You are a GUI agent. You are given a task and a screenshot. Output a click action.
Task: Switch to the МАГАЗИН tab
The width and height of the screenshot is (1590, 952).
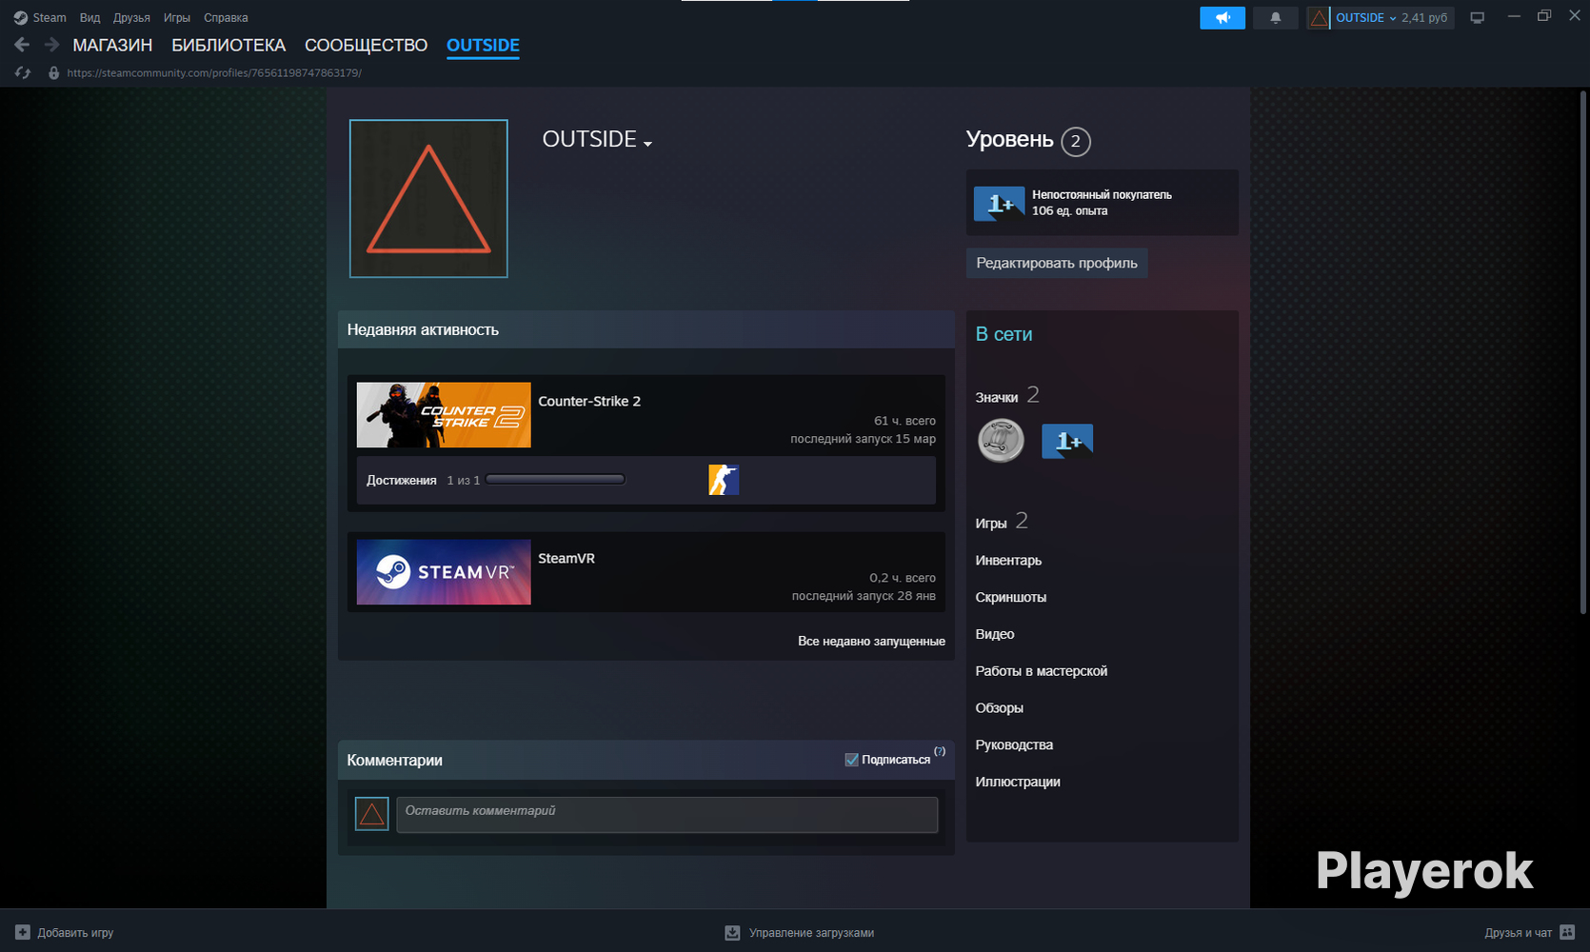(112, 46)
